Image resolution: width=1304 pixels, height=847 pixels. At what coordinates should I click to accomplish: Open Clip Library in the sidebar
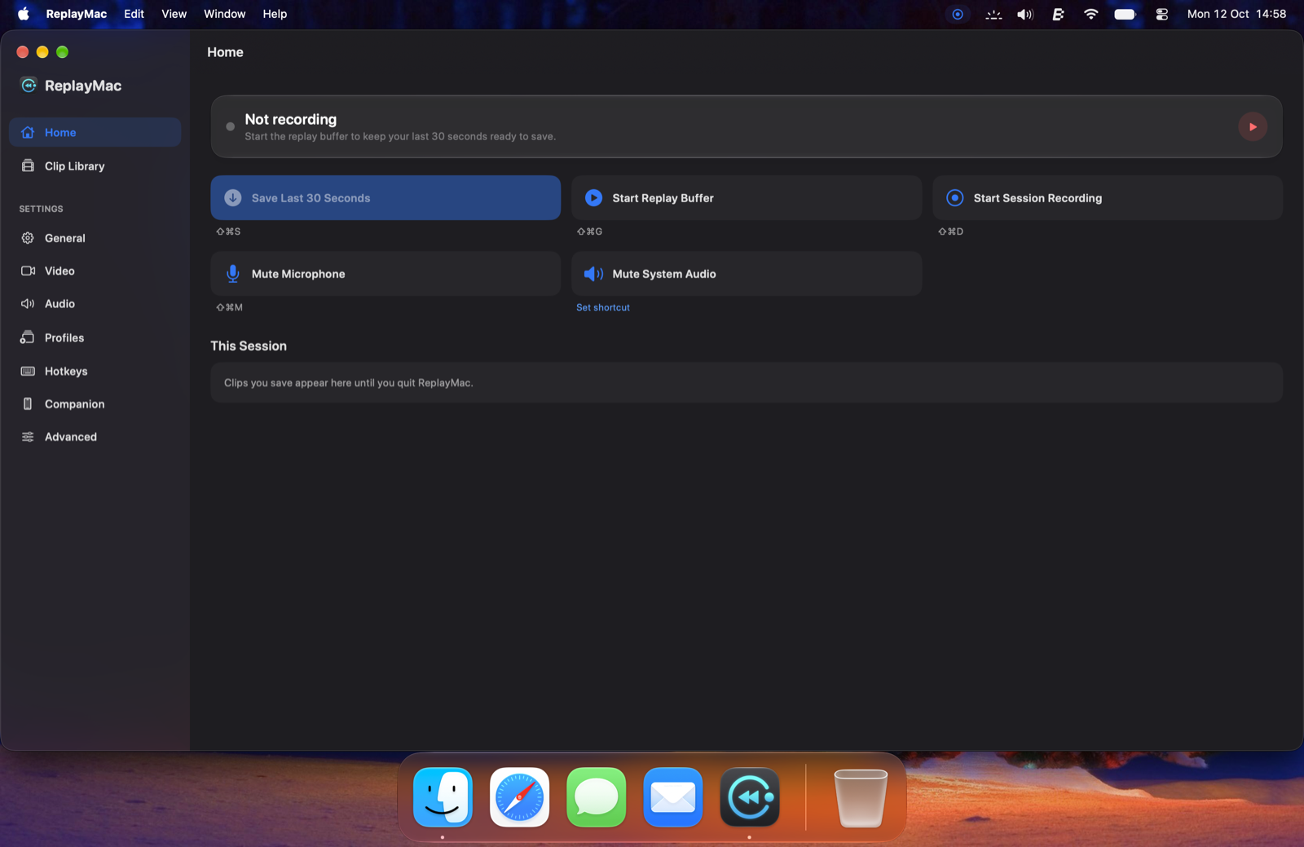[95, 166]
